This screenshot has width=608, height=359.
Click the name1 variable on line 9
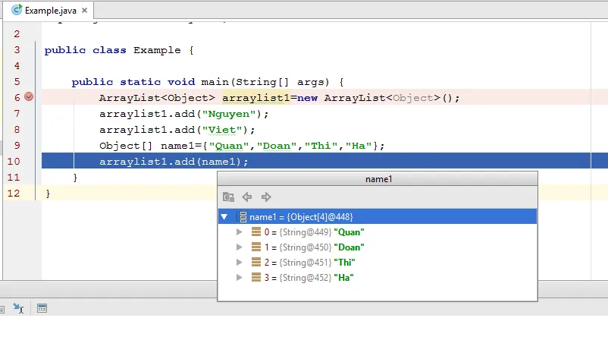click(x=177, y=146)
